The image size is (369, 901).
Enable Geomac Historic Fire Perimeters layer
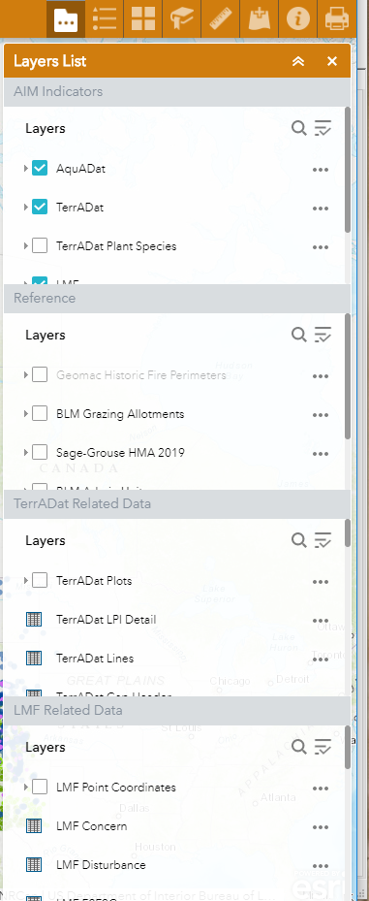click(x=40, y=374)
